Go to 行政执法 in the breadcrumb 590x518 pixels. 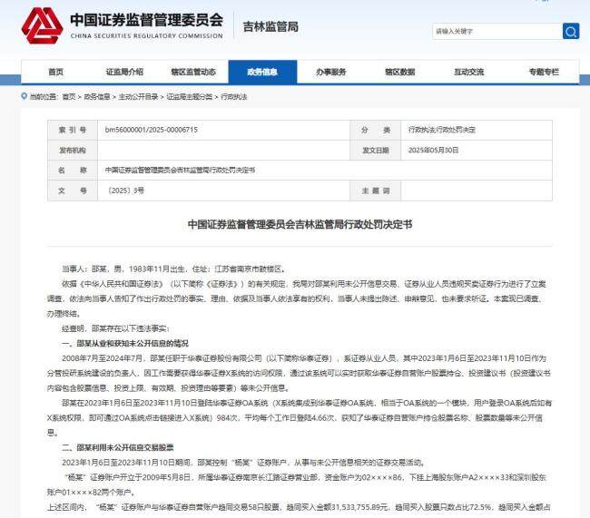pyautogui.click(x=234, y=97)
